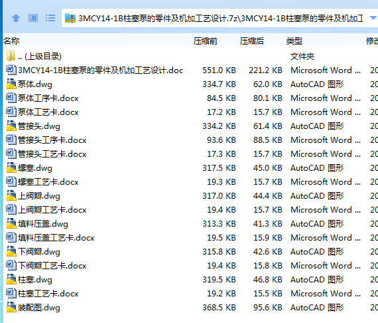378x323 pixels.
Task: Select file 泵体工艺卡.docx
Action: [x=48, y=112]
